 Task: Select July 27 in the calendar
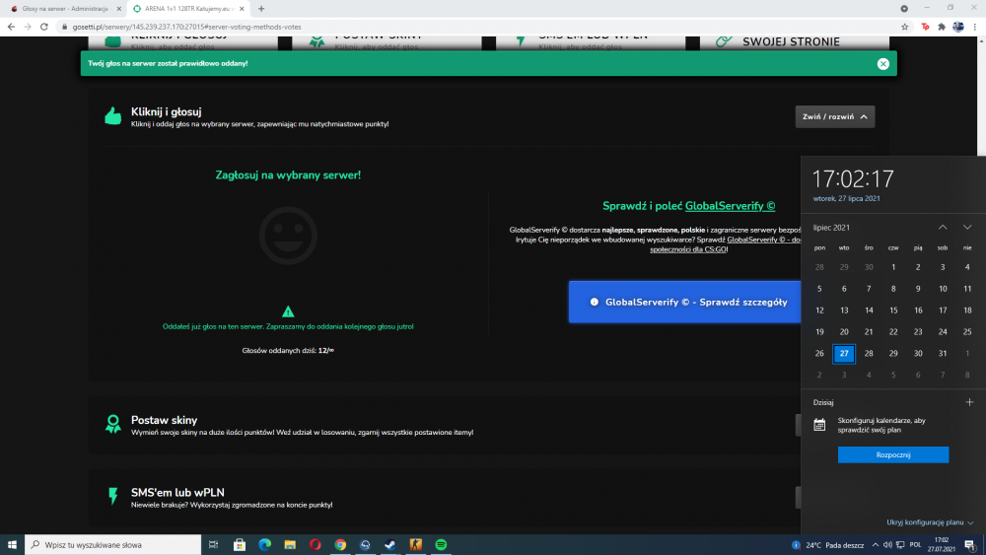tap(844, 353)
